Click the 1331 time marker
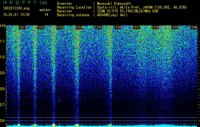200x127 pixels. (x=22, y=27)
